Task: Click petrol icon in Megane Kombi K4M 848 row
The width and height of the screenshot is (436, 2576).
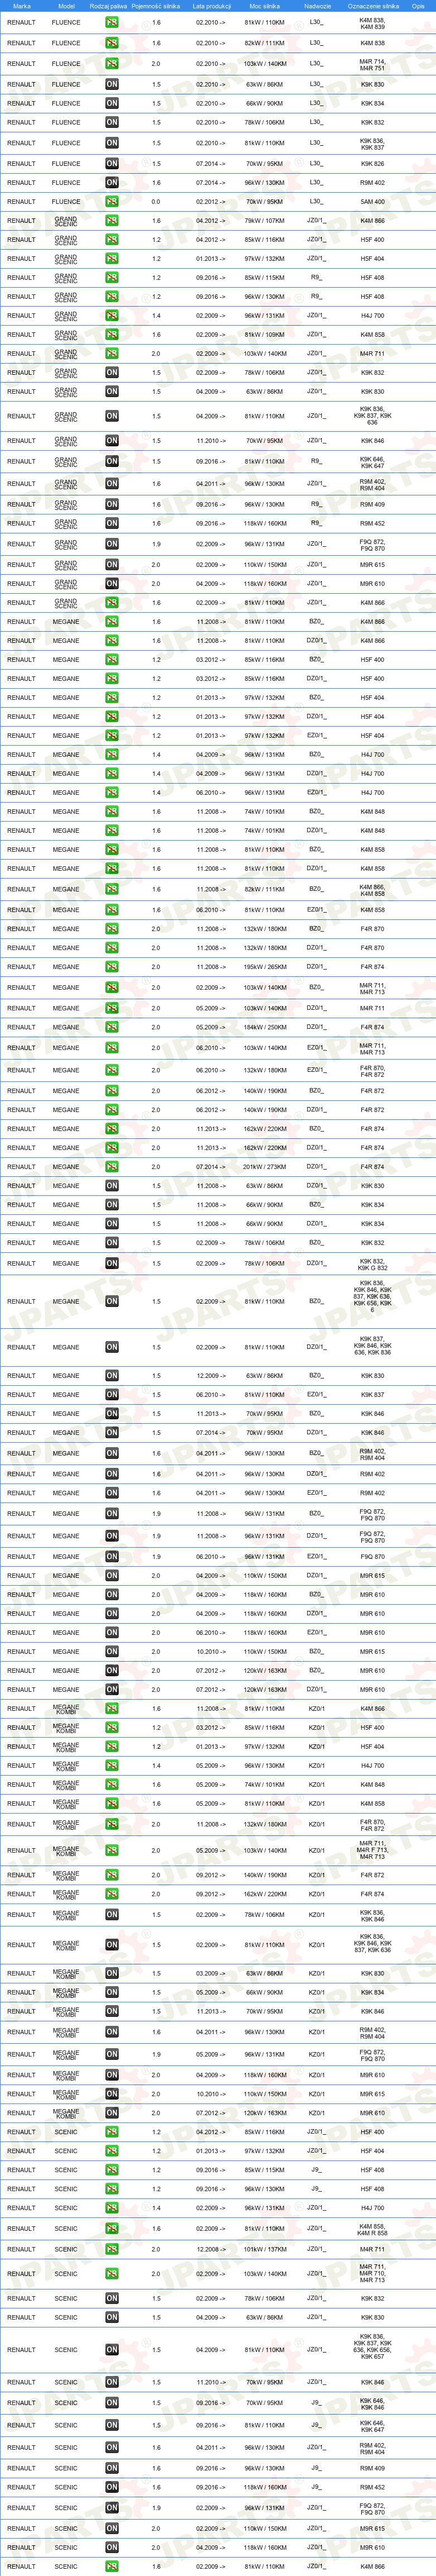Action: tap(112, 1785)
